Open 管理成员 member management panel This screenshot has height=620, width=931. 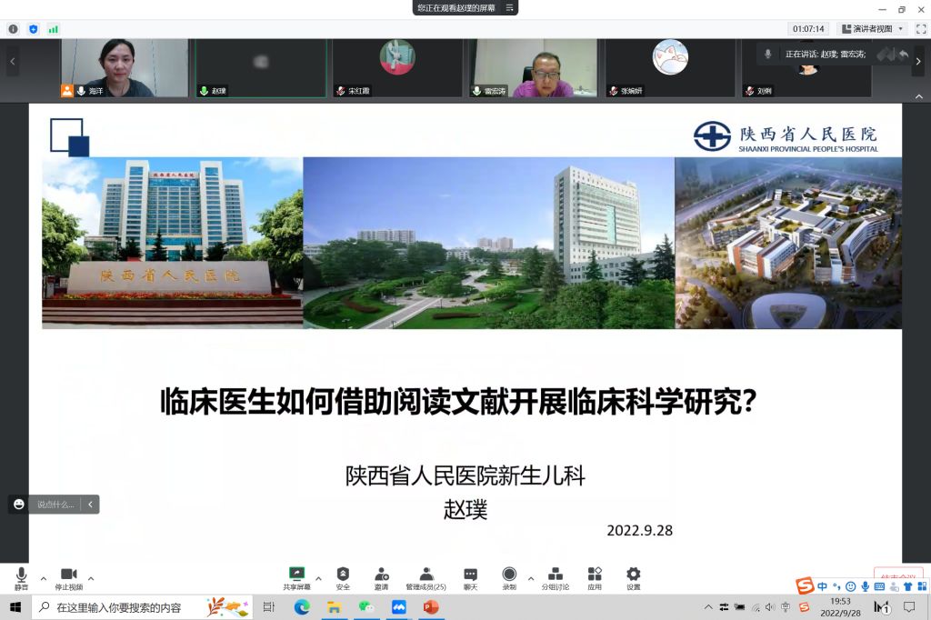(x=425, y=576)
